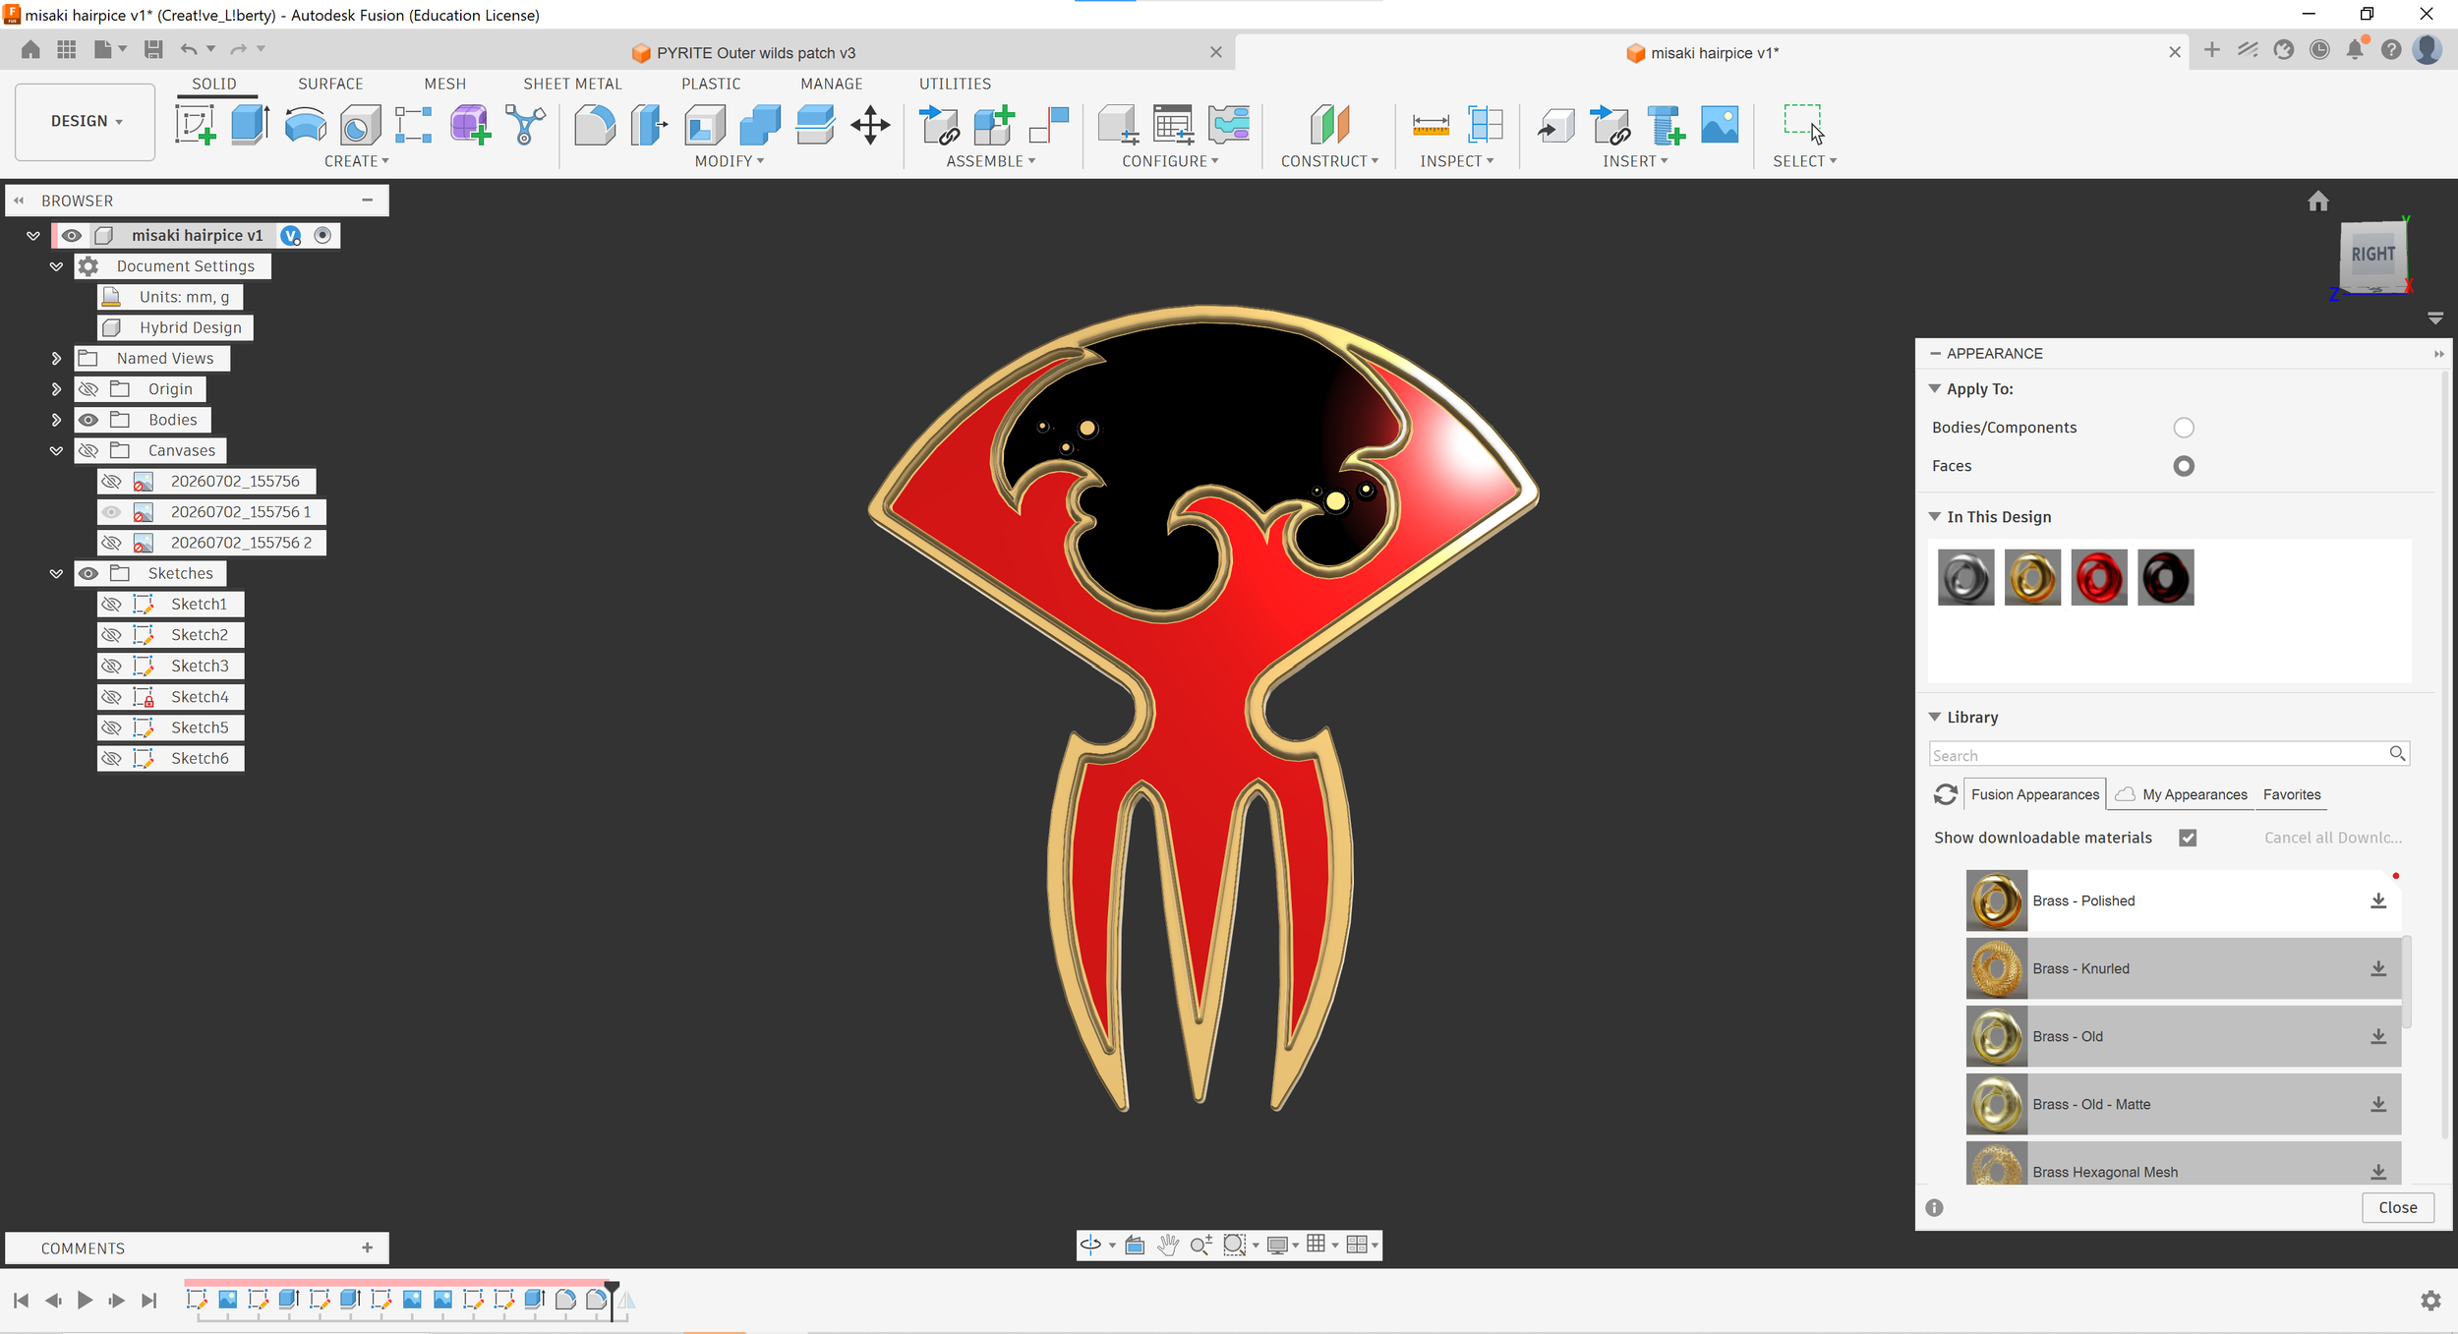
Task: Click the notifications bell icon
Action: [x=2355, y=49]
